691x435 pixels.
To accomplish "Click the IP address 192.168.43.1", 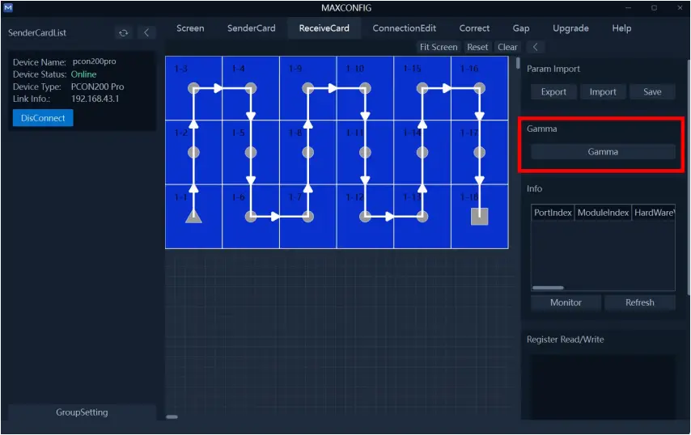I will [95, 99].
